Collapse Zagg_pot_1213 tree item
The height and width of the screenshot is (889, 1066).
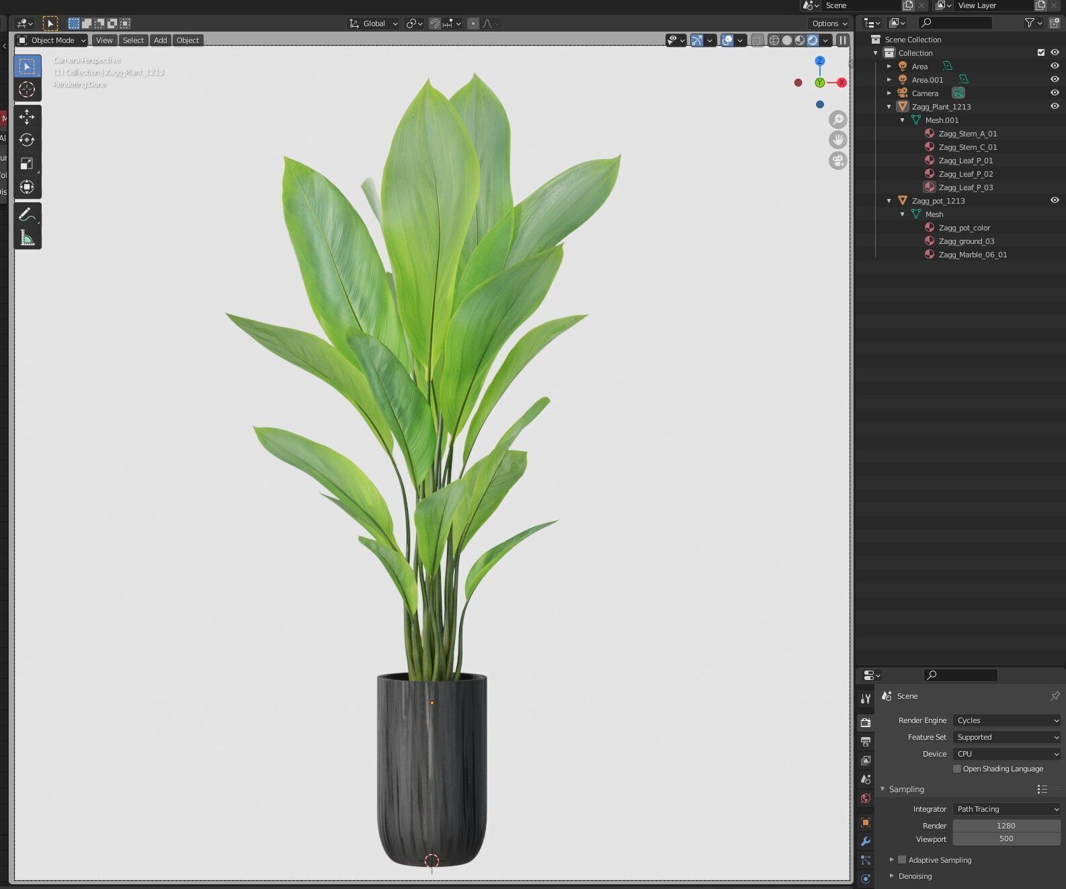click(x=889, y=201)
